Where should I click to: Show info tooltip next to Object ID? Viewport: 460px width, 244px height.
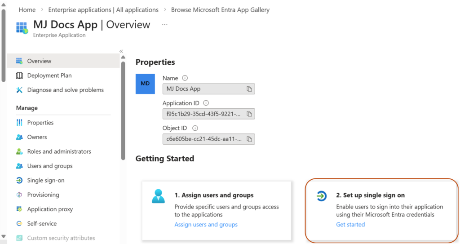pyautogui.click(x=195, y=128)
